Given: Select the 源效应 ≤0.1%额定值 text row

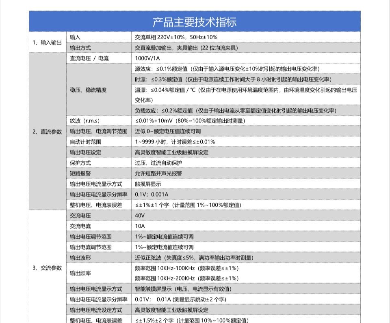Looking at the screenshot, I should [x=246, y=69].
